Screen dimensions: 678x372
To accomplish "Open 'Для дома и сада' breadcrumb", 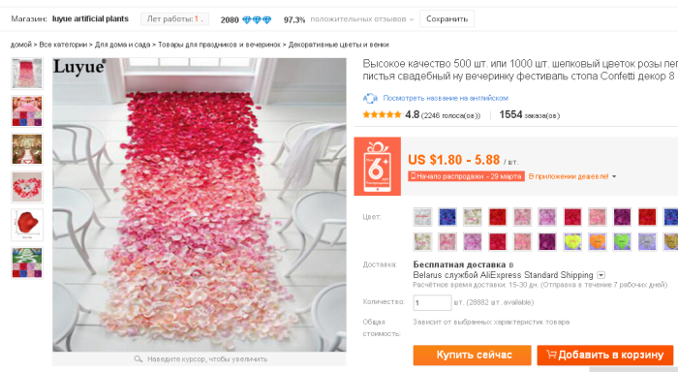I will (122, 45).
